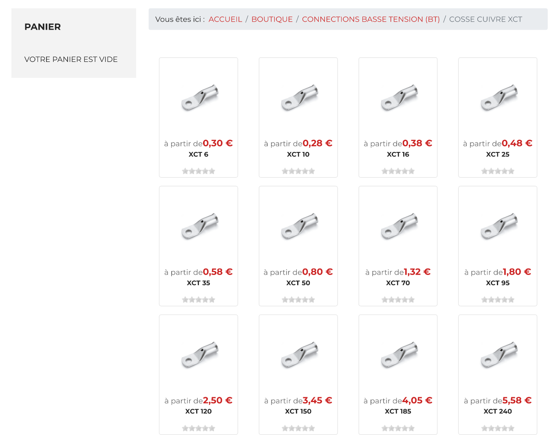Open the XCT 50 product title
The width and height of the screenshot is (556, 440).
(x=298, y=283)
